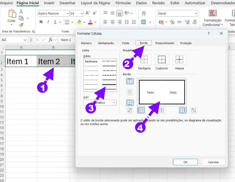Open the Cor color dropdown
This screenshot has width=235, height=182.
pos(114,103)
